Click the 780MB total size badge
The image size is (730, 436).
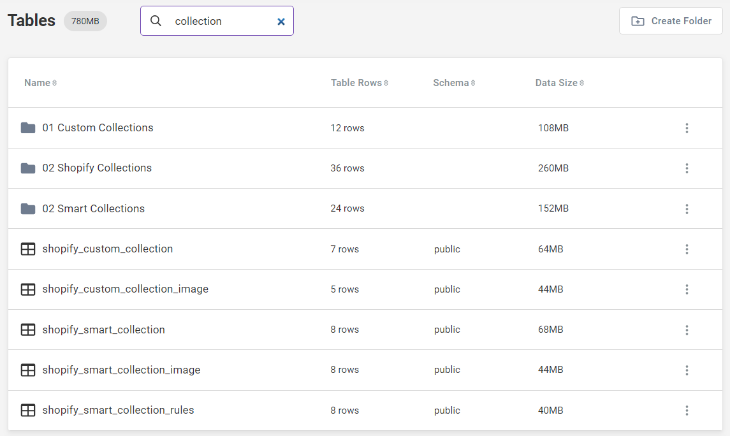click(85, 21)
